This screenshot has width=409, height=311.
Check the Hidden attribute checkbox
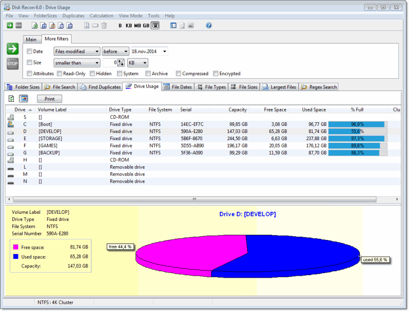pos(92,74)
